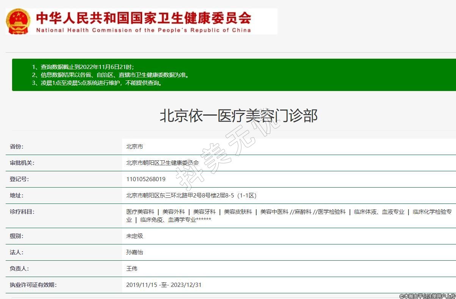This screenshot has height=299, width=456.
Task: Click the license validity dates 2019/11/15 至 2023/12/31
Action: point(164,285)
